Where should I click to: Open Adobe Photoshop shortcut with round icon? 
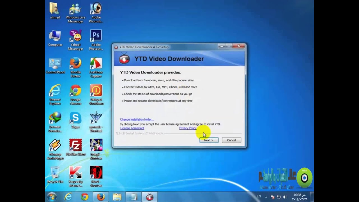[96, 13]
